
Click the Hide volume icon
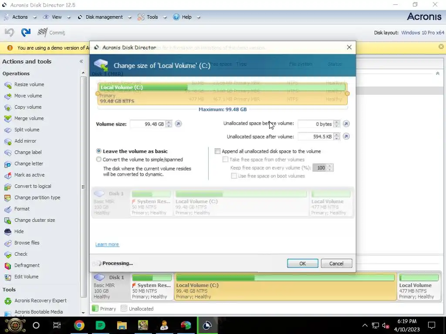[8, 232]
